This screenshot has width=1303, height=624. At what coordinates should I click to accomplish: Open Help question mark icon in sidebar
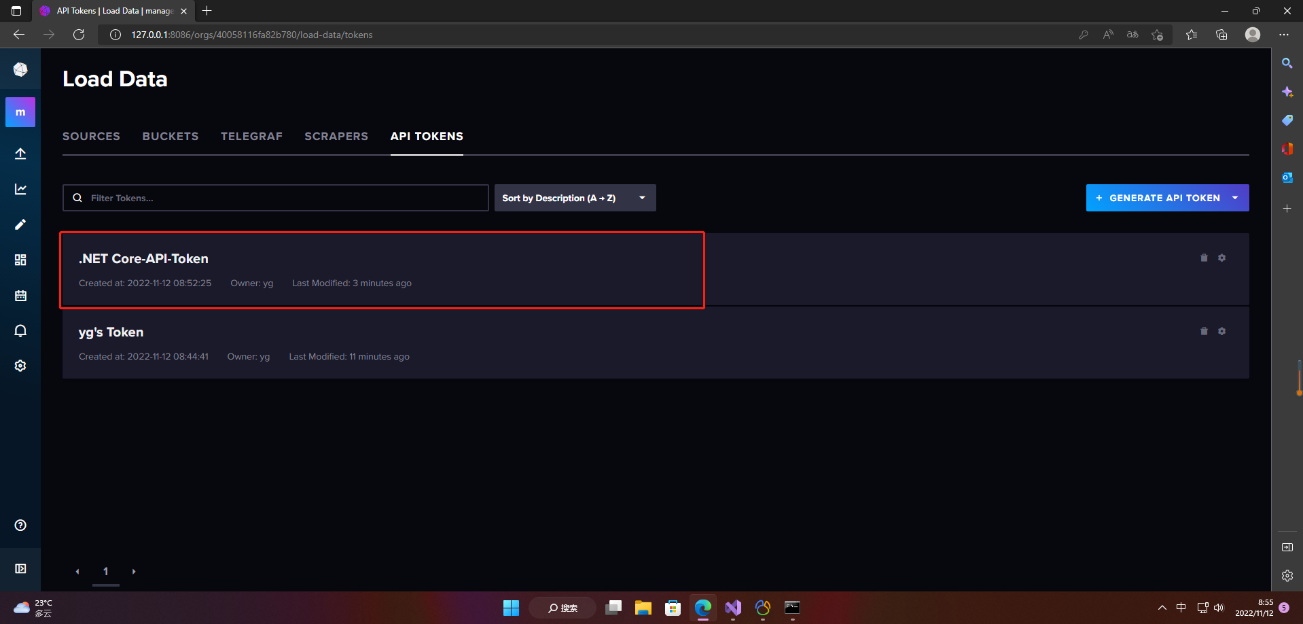point(20,525)
